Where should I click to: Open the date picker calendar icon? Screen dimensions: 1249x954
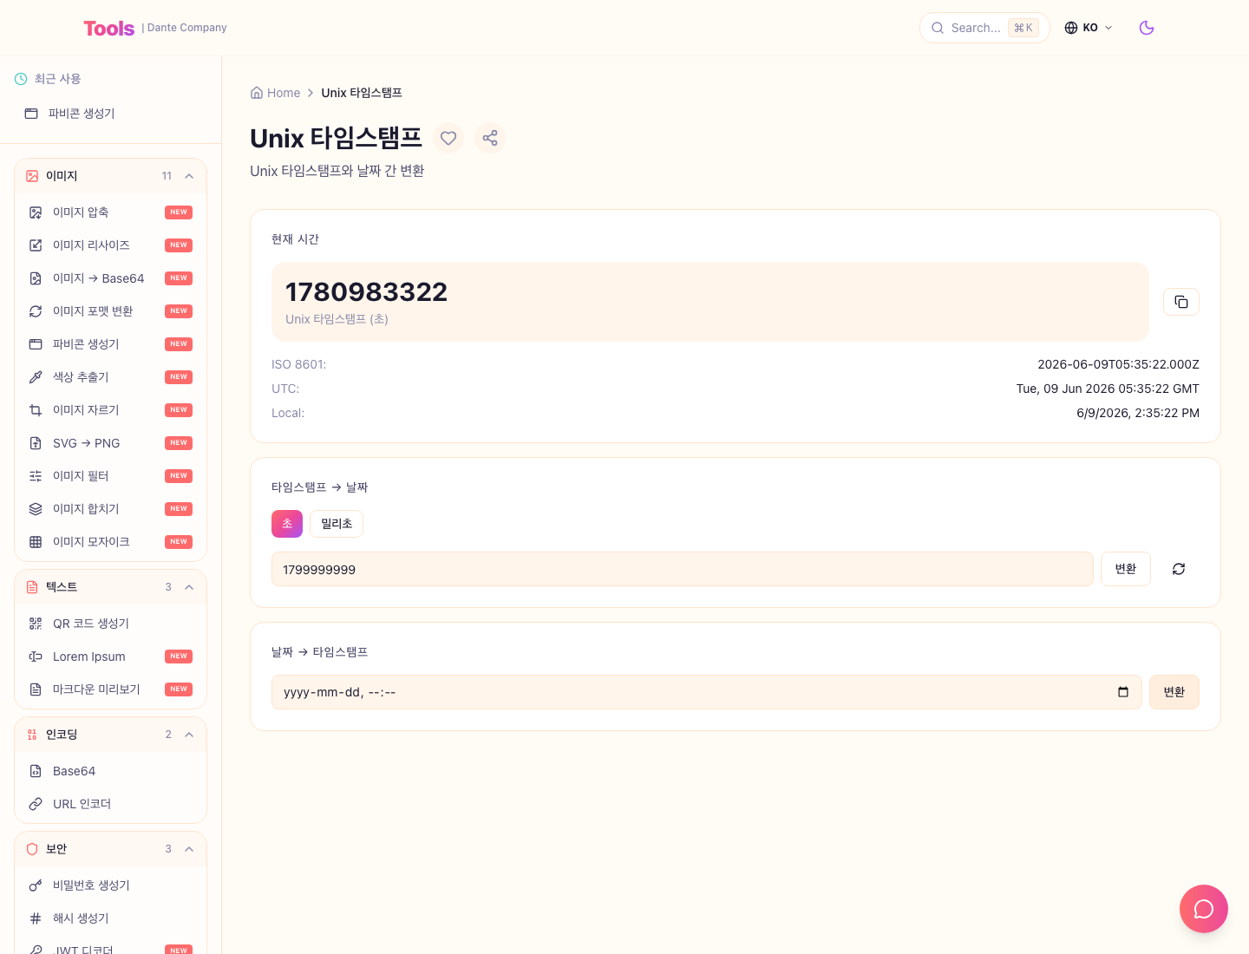1123,692
